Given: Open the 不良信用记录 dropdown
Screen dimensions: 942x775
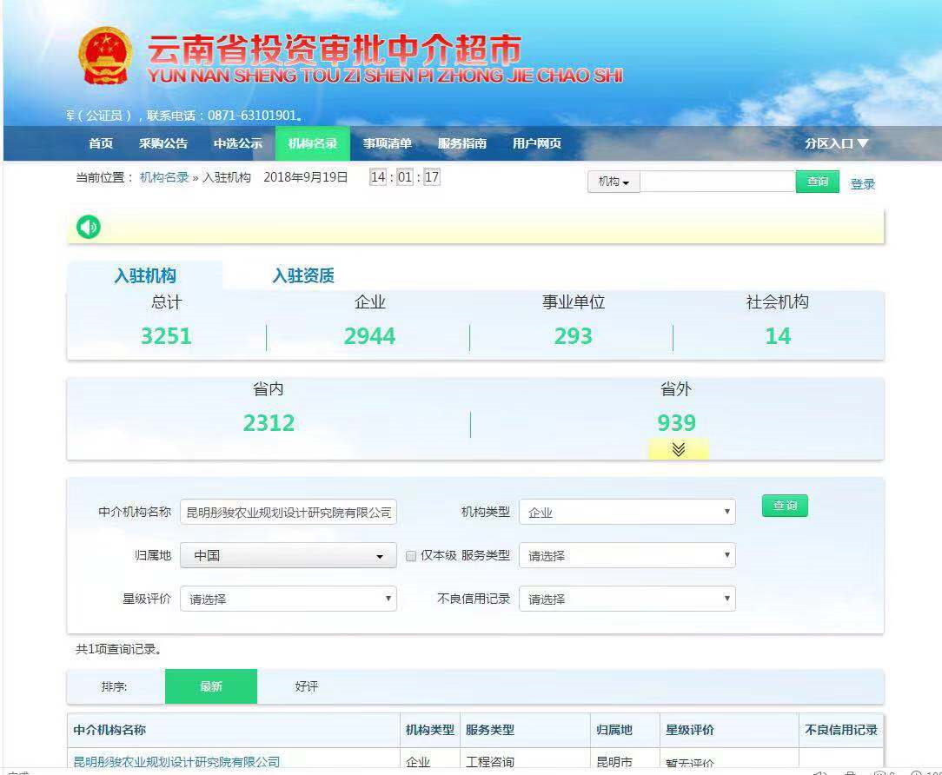Looking at the screenshot, I should [627, 599].
